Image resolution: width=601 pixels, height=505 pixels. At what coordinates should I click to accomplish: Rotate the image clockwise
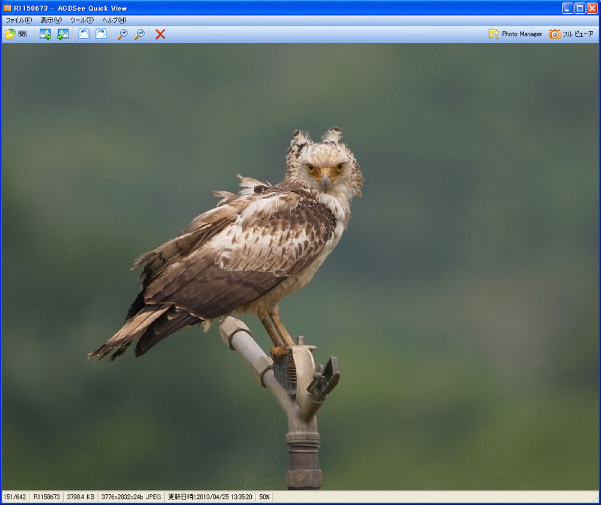(x=101, y=34)
